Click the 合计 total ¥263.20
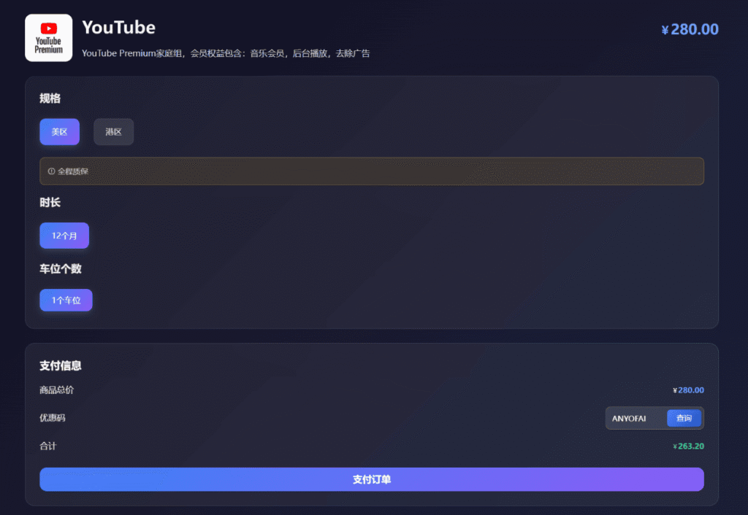Screen dimensions: 748x515 [x=688, y=446]
